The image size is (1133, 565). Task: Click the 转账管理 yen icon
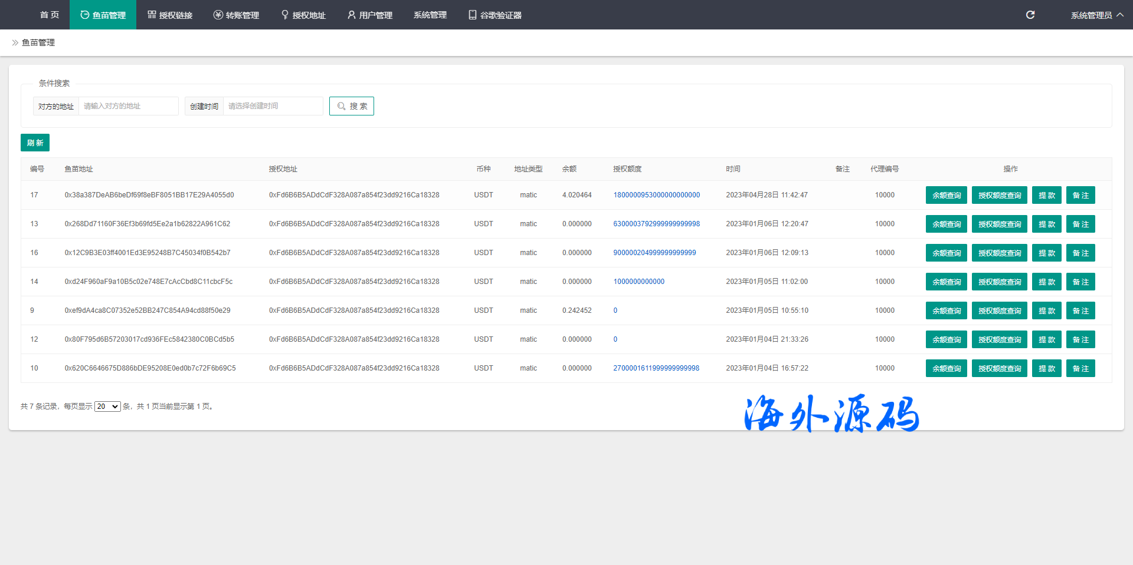[x=218, y=15]
